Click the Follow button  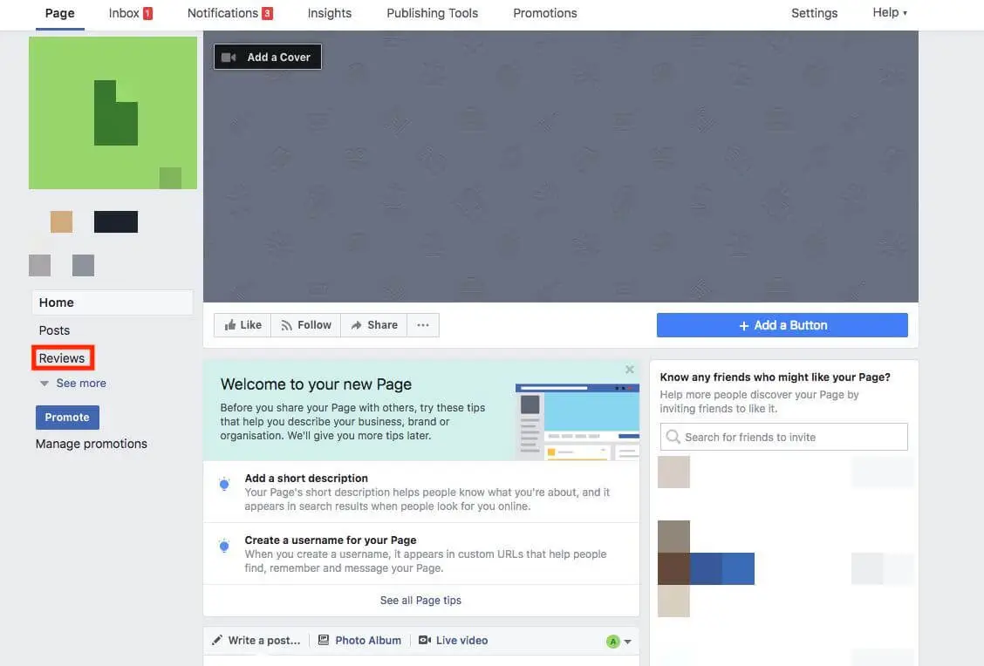(306, 325)
